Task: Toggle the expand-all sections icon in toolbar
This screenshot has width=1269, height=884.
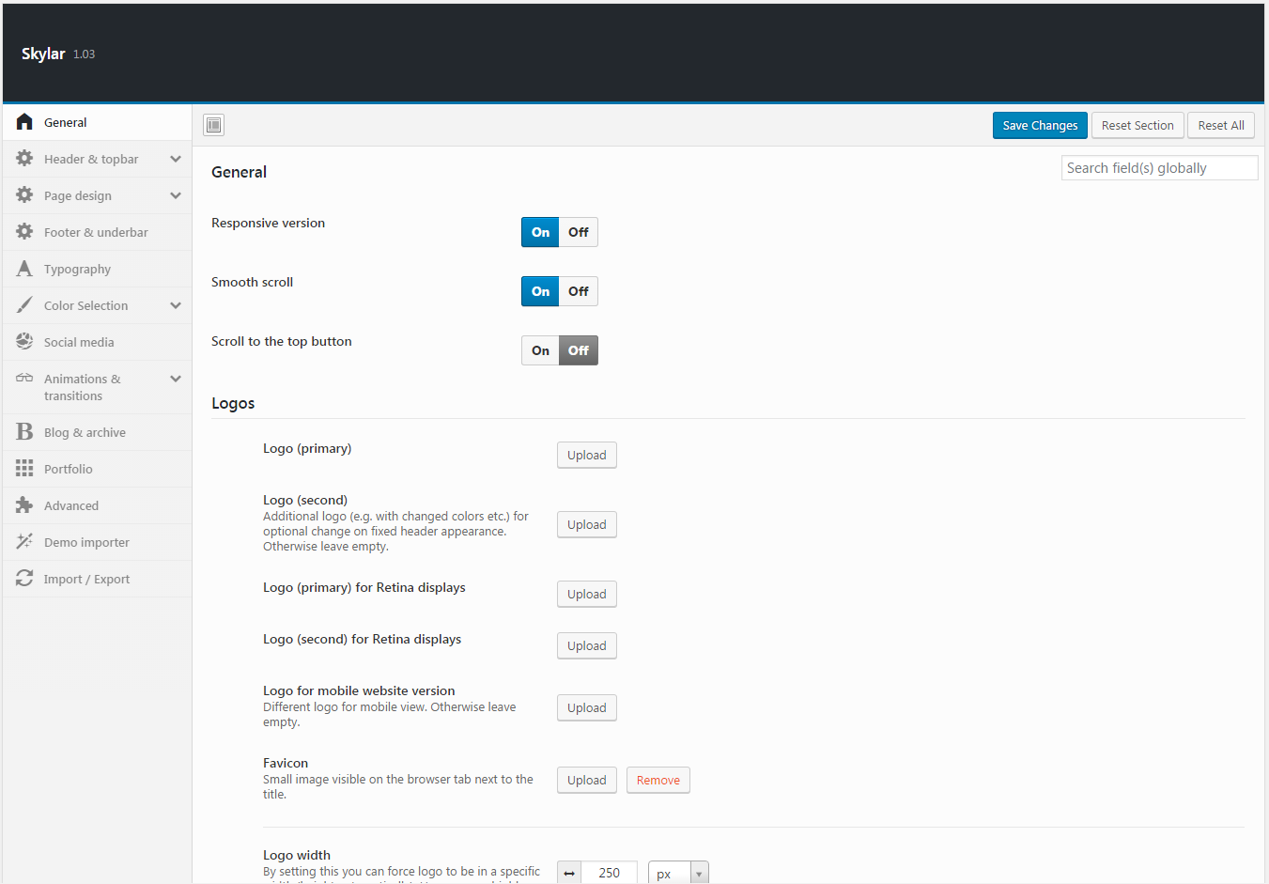Action: tap(214, 125)
